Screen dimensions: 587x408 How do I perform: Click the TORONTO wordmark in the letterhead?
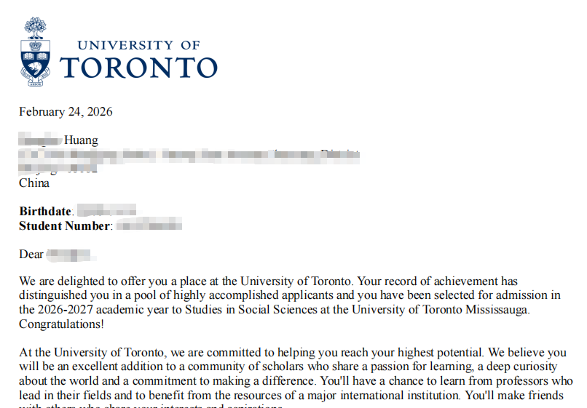tap(138, 68)
